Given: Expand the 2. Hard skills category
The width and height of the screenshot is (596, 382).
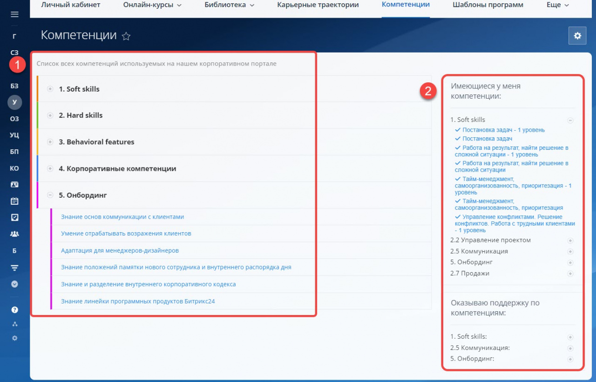Looking at the screenshot, I should coord(50,115).
